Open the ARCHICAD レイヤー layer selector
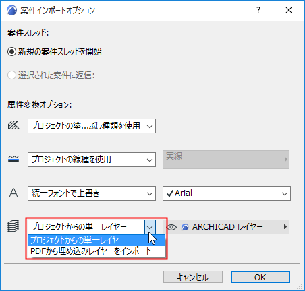The width and height of the screenshot is (305, 291). [226, 227]
